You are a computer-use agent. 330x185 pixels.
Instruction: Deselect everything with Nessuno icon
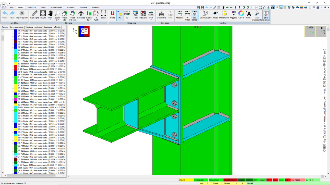143,15
